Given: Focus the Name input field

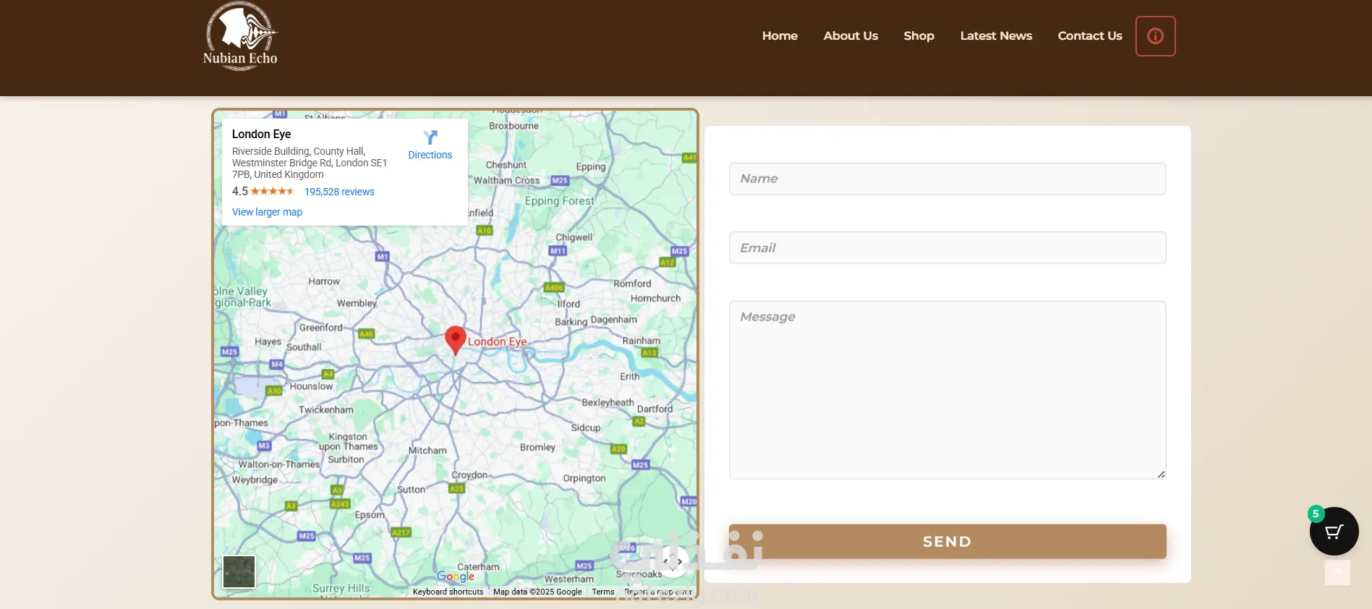Looking at the screenshot, I should pos(947,179).
